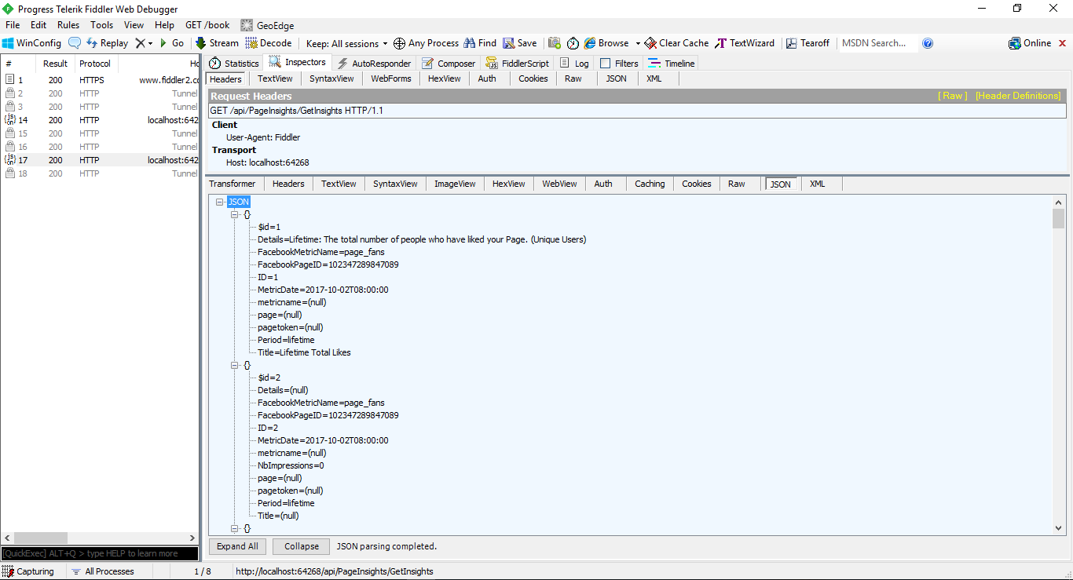This screenshot has height=580, width=1073.
Task: Select the Host: localhost:64268 header
Action: pos(267,162)
